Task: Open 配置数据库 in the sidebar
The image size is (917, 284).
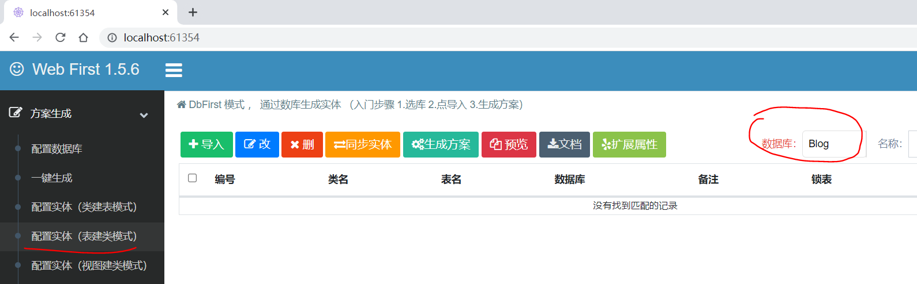Action: [x=57, y=149]
